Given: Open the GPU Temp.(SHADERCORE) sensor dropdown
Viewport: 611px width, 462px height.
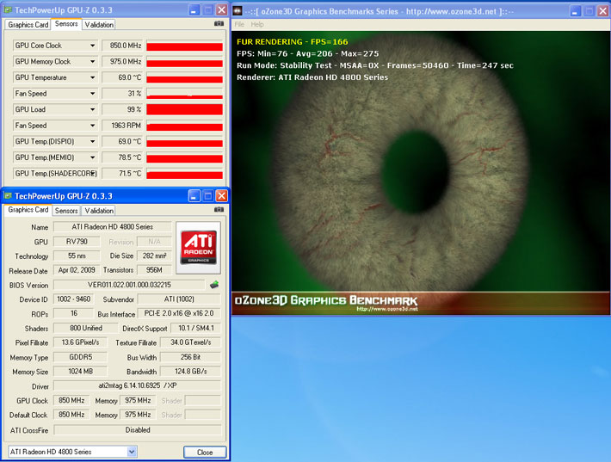Looking at the screenshot, I should [93, 173].
